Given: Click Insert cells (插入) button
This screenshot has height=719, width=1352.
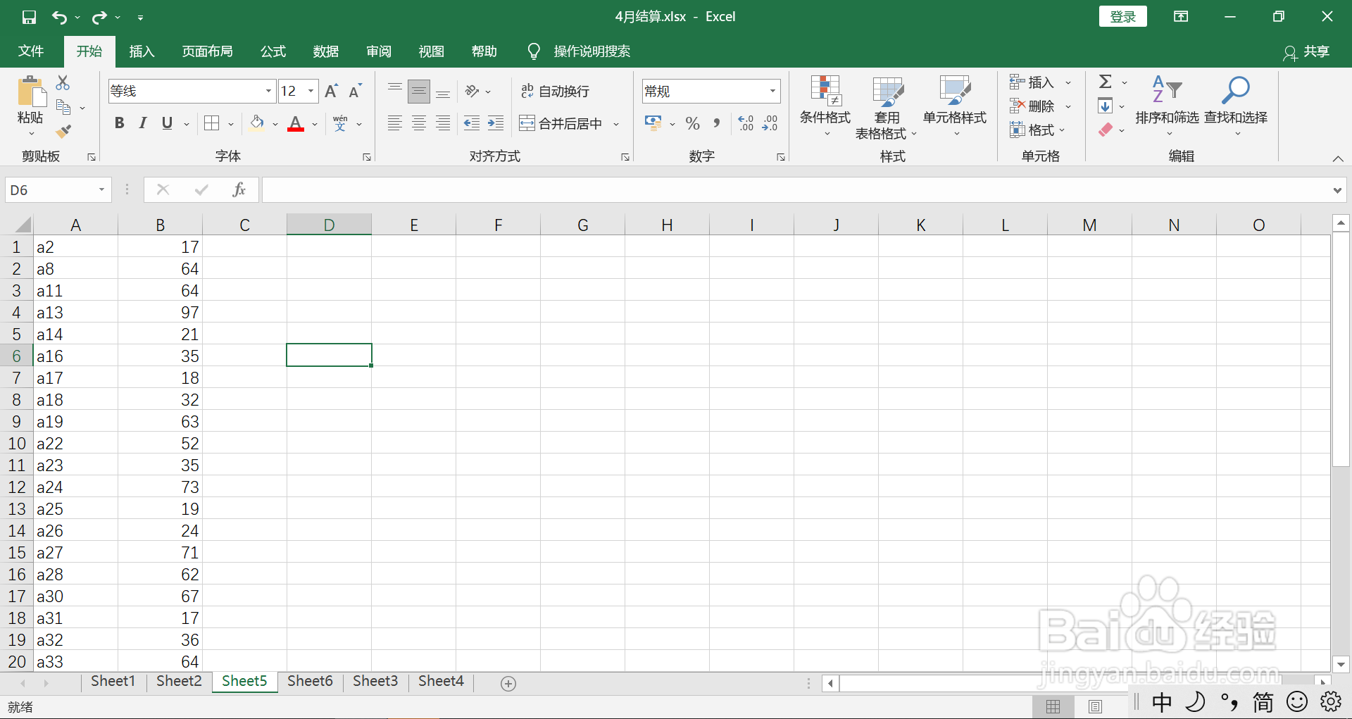Looking at the screenshot, I should click(1032, 82).
